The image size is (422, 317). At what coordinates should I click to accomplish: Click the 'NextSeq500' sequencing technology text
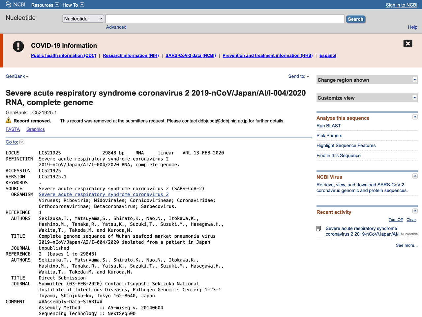click(x=122, y=313)
